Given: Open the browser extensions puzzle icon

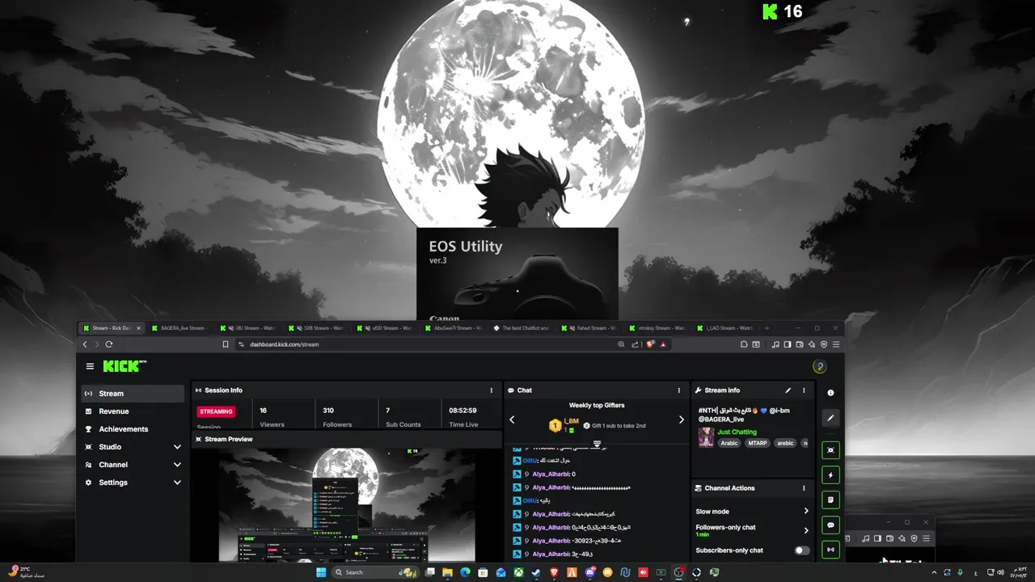Looking at the screenshot, I should [744, 344].
